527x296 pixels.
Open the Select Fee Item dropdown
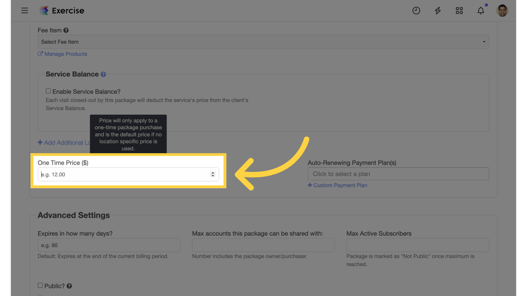pos(263,42)
